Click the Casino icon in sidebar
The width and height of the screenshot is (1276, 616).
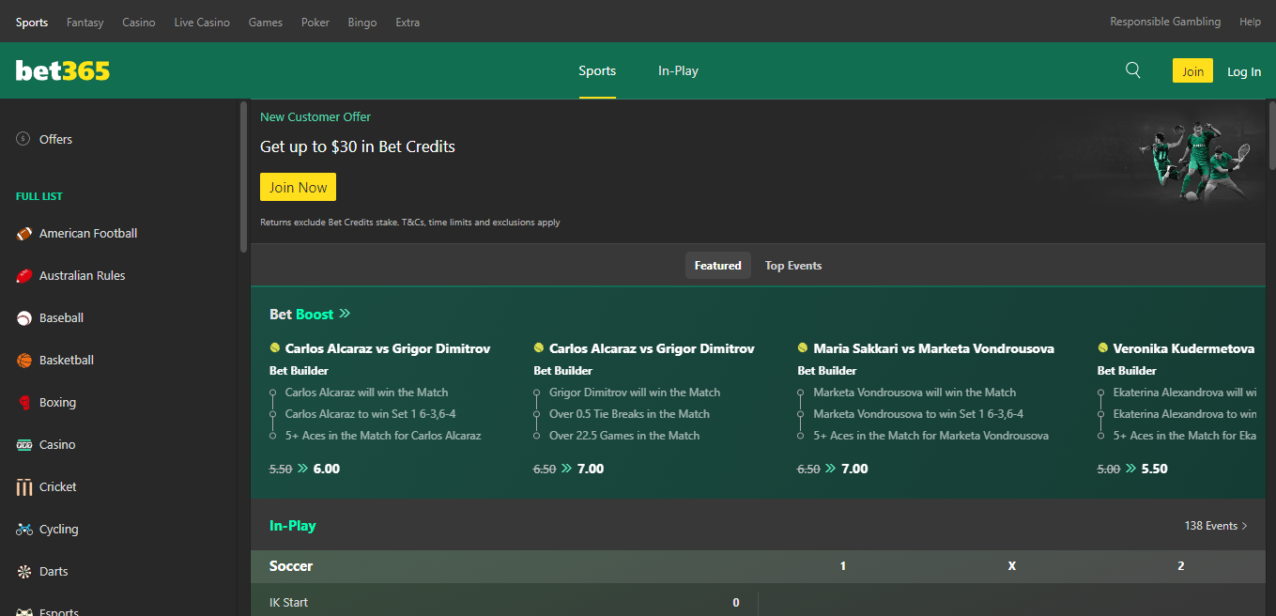(24, 445)
